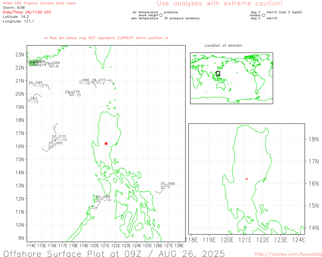Click the black domain box on the world locator map
The image size is (322, 257).
pyautogui.click(x=218, y=74)
